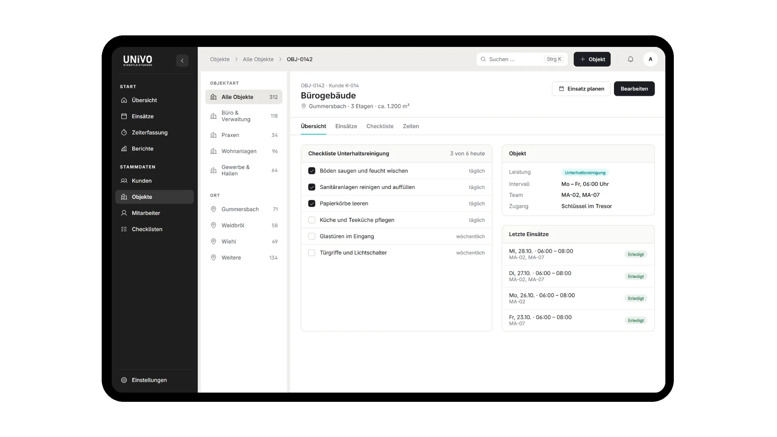Open the Fr, 23.10. Einsatz entry
Viewport: 777px width, 437px height.
pos(578,320)
